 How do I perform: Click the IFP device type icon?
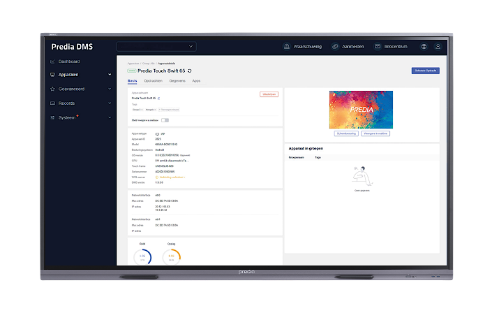click(x=157, y=134)
